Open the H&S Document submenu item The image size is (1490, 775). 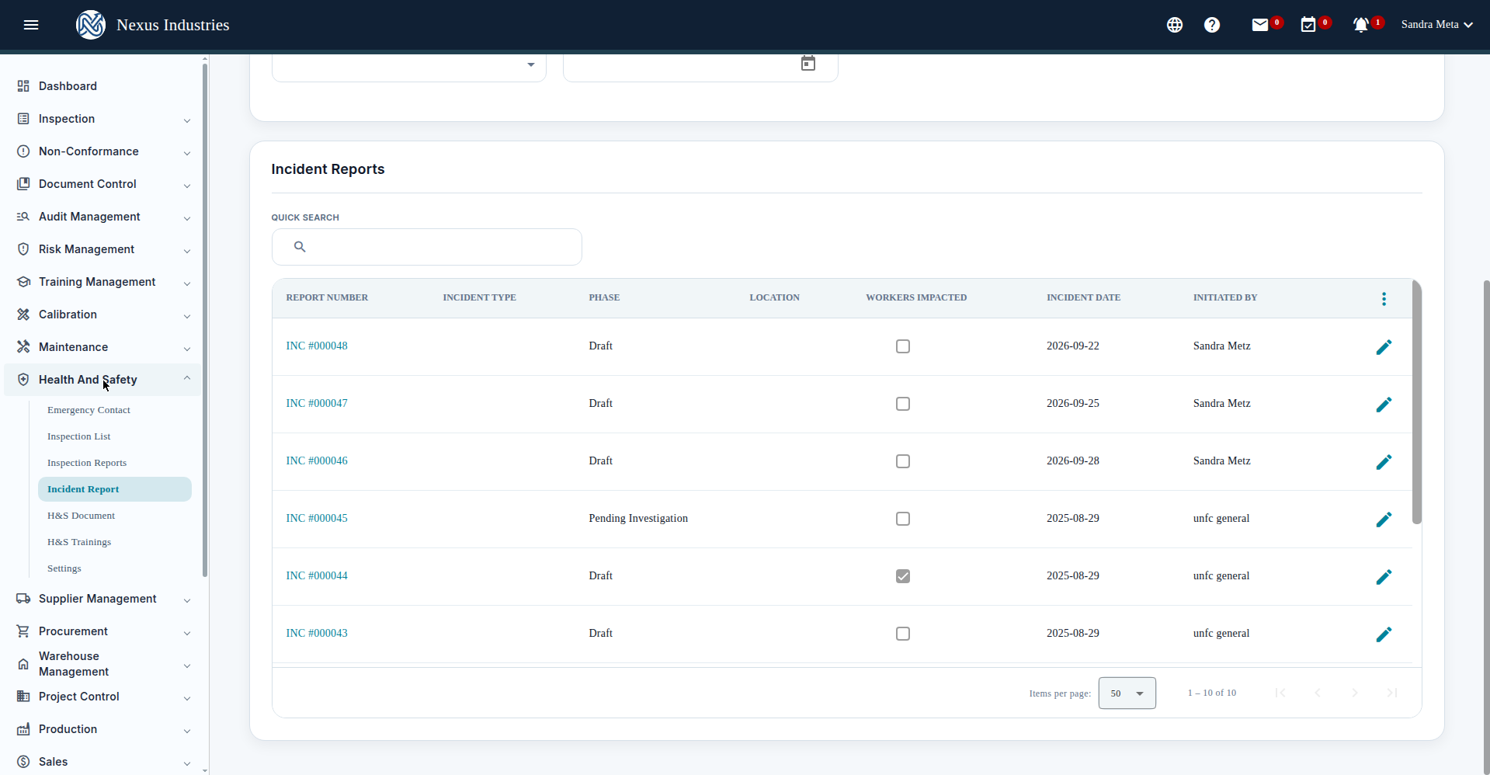point(81,516)
